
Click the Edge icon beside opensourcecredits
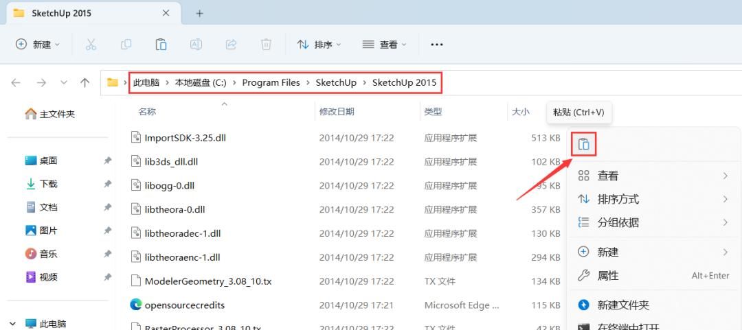(x=136, y=305)
